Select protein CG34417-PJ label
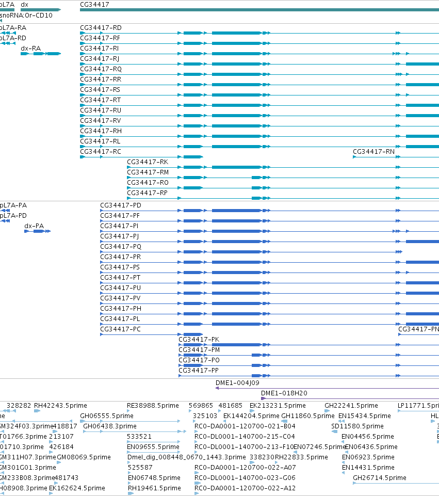 (120, 236)
